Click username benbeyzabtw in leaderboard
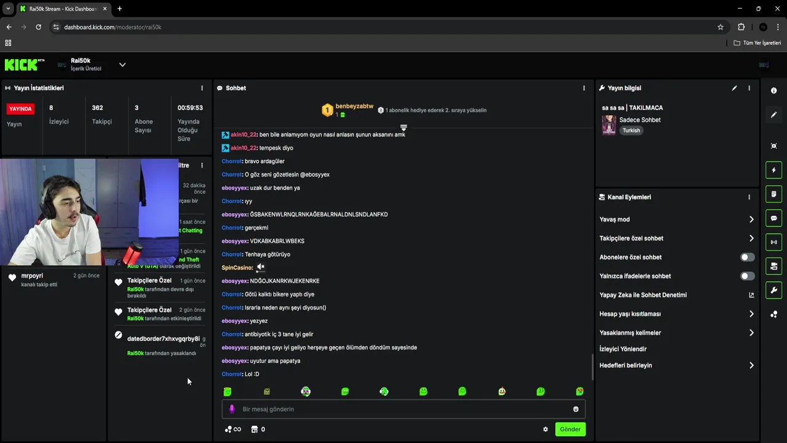The image size is (787, 443). tap(354, 106)
